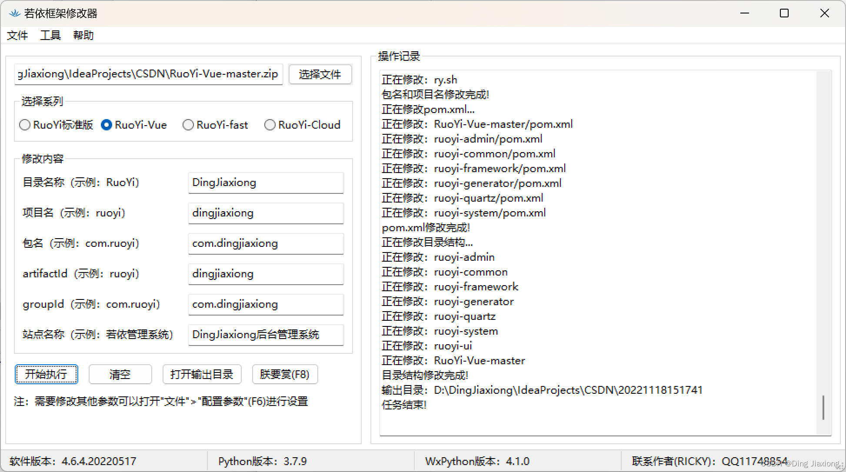846x472 pixels.
Task: Select the RuoYi-Cloud radio option
Action: 303,125
